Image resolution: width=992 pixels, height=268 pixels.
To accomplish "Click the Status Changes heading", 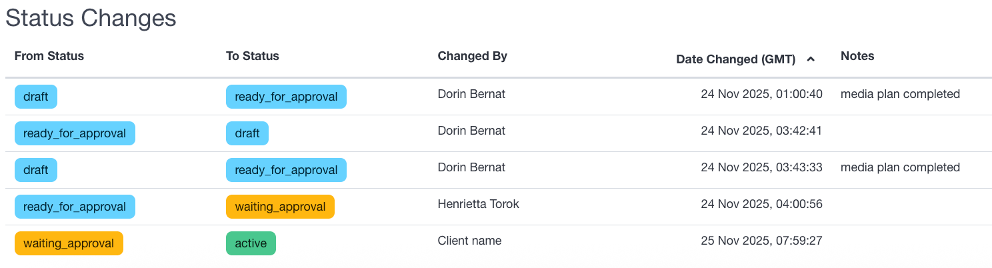I will click(x=91, y=18).
